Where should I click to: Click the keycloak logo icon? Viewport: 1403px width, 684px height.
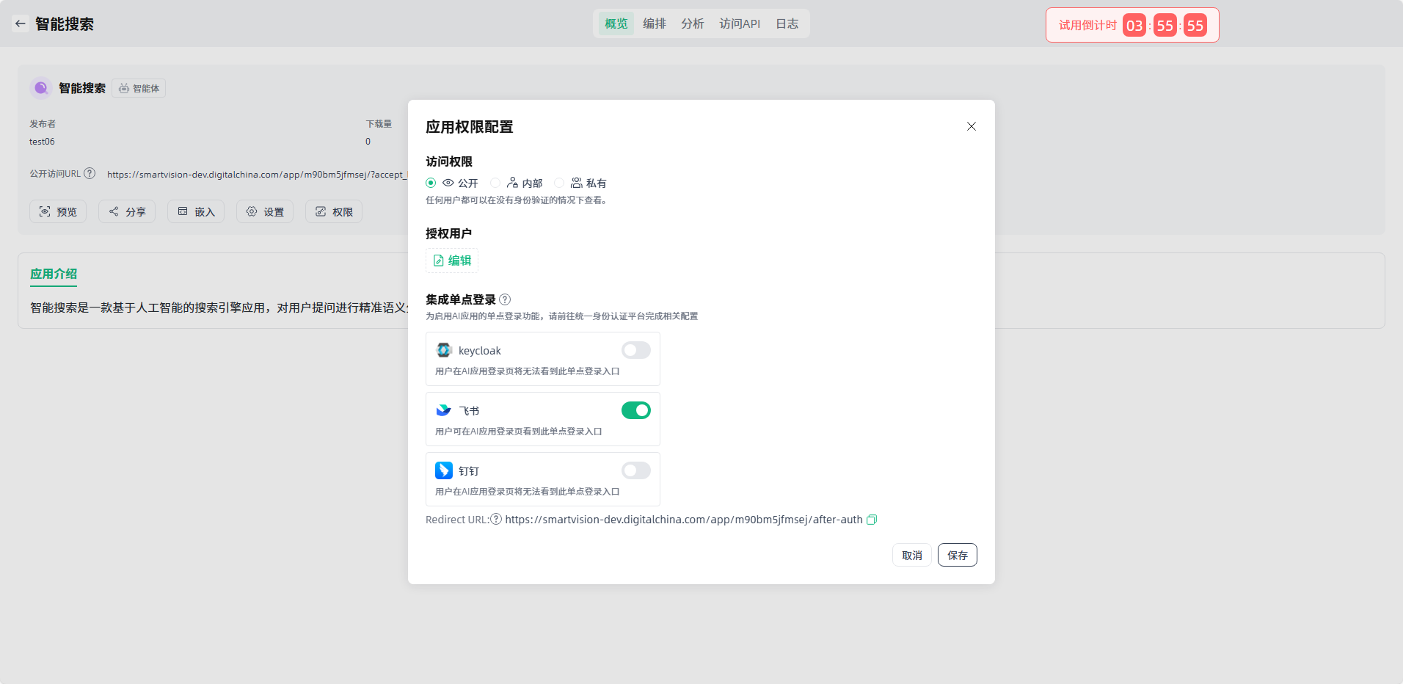[x=444, y=350]
